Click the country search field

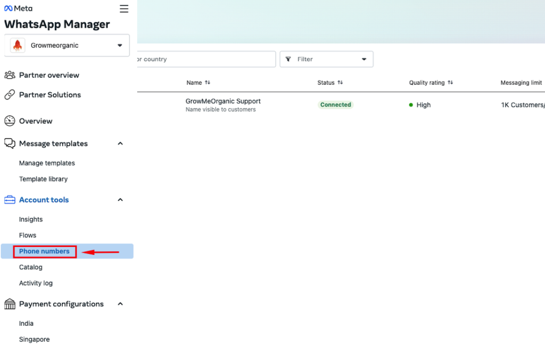tap(207, 59)
